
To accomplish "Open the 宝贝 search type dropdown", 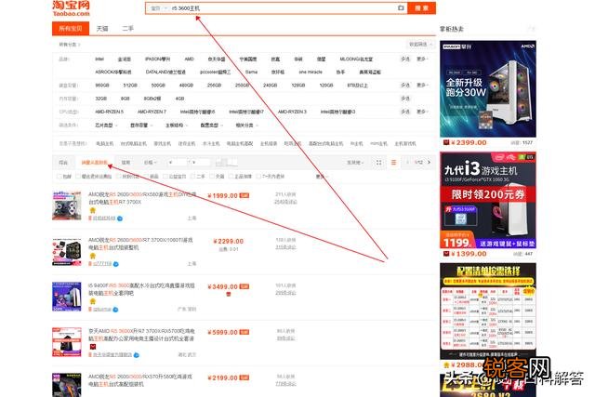I will (159, 8).
